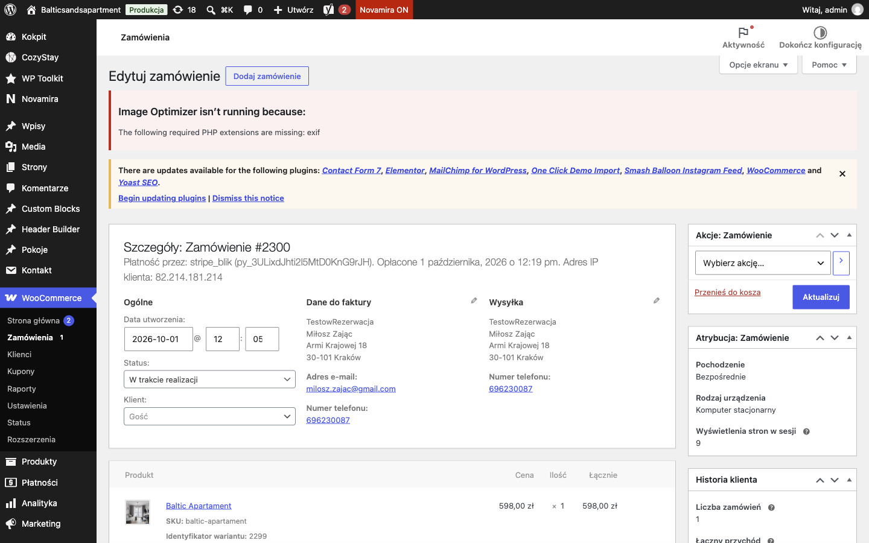Edit billing details with pencil icon
The width and height of the screenshot is (869, 543).
click(474, 300)
